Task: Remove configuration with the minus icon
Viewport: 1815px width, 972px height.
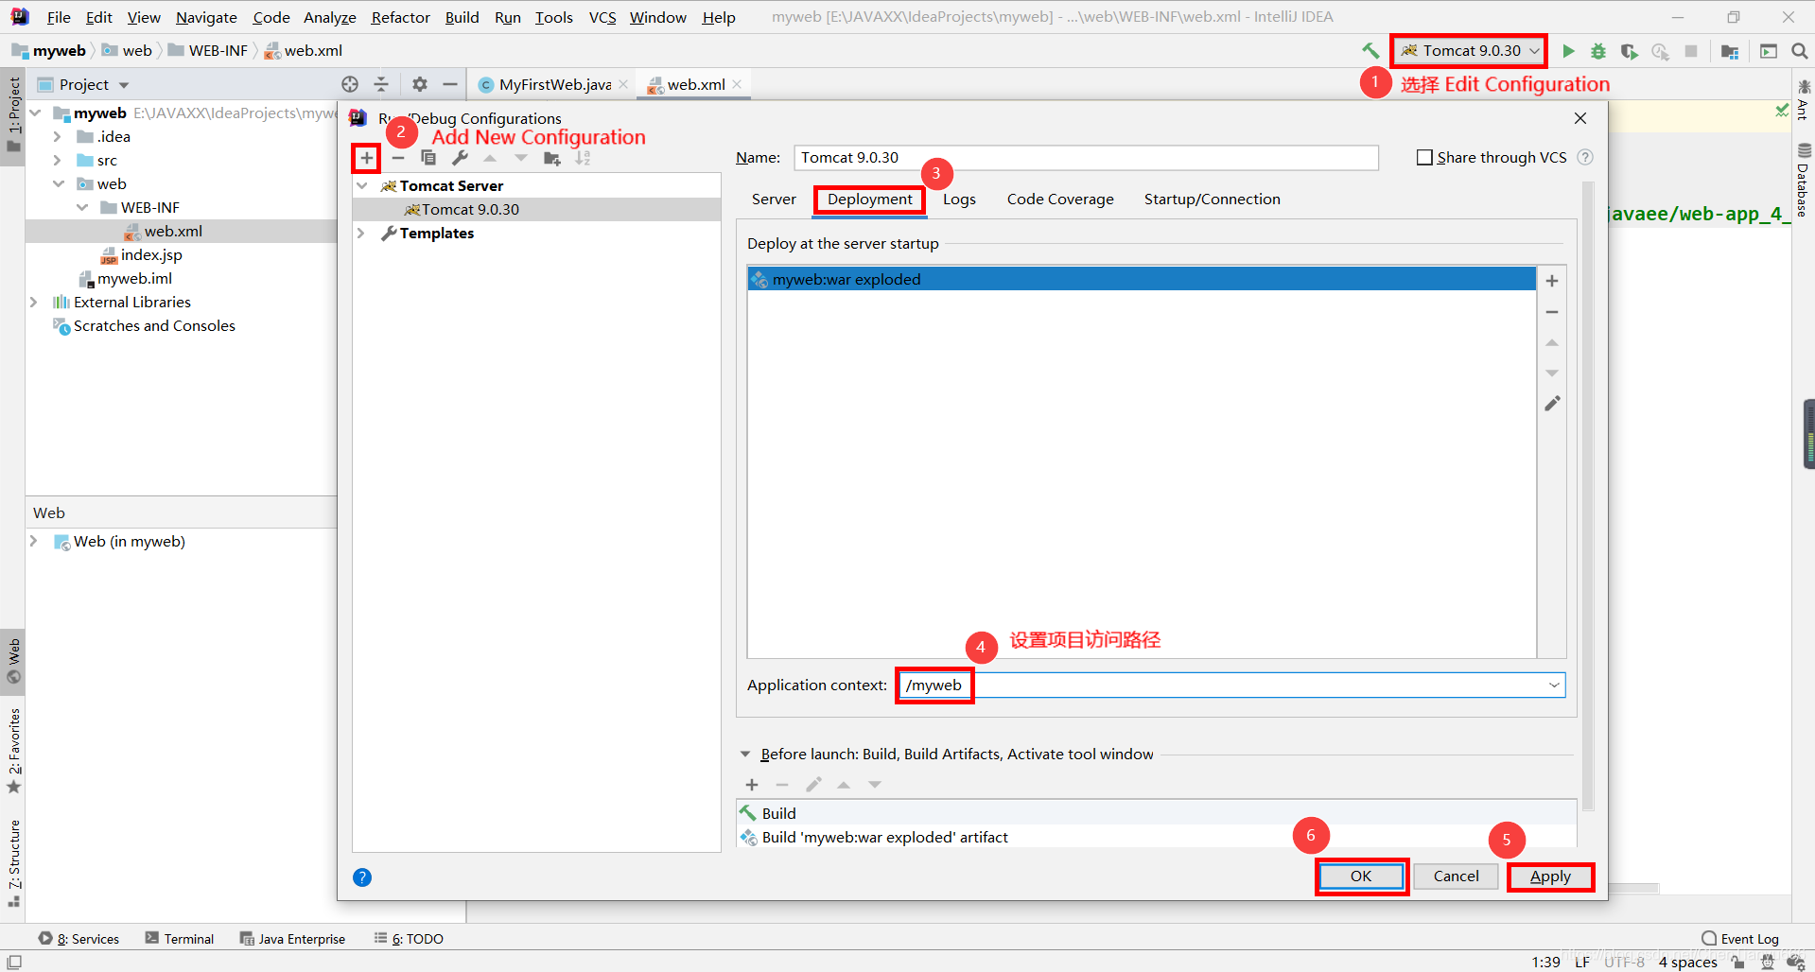Action: (398, 158)
